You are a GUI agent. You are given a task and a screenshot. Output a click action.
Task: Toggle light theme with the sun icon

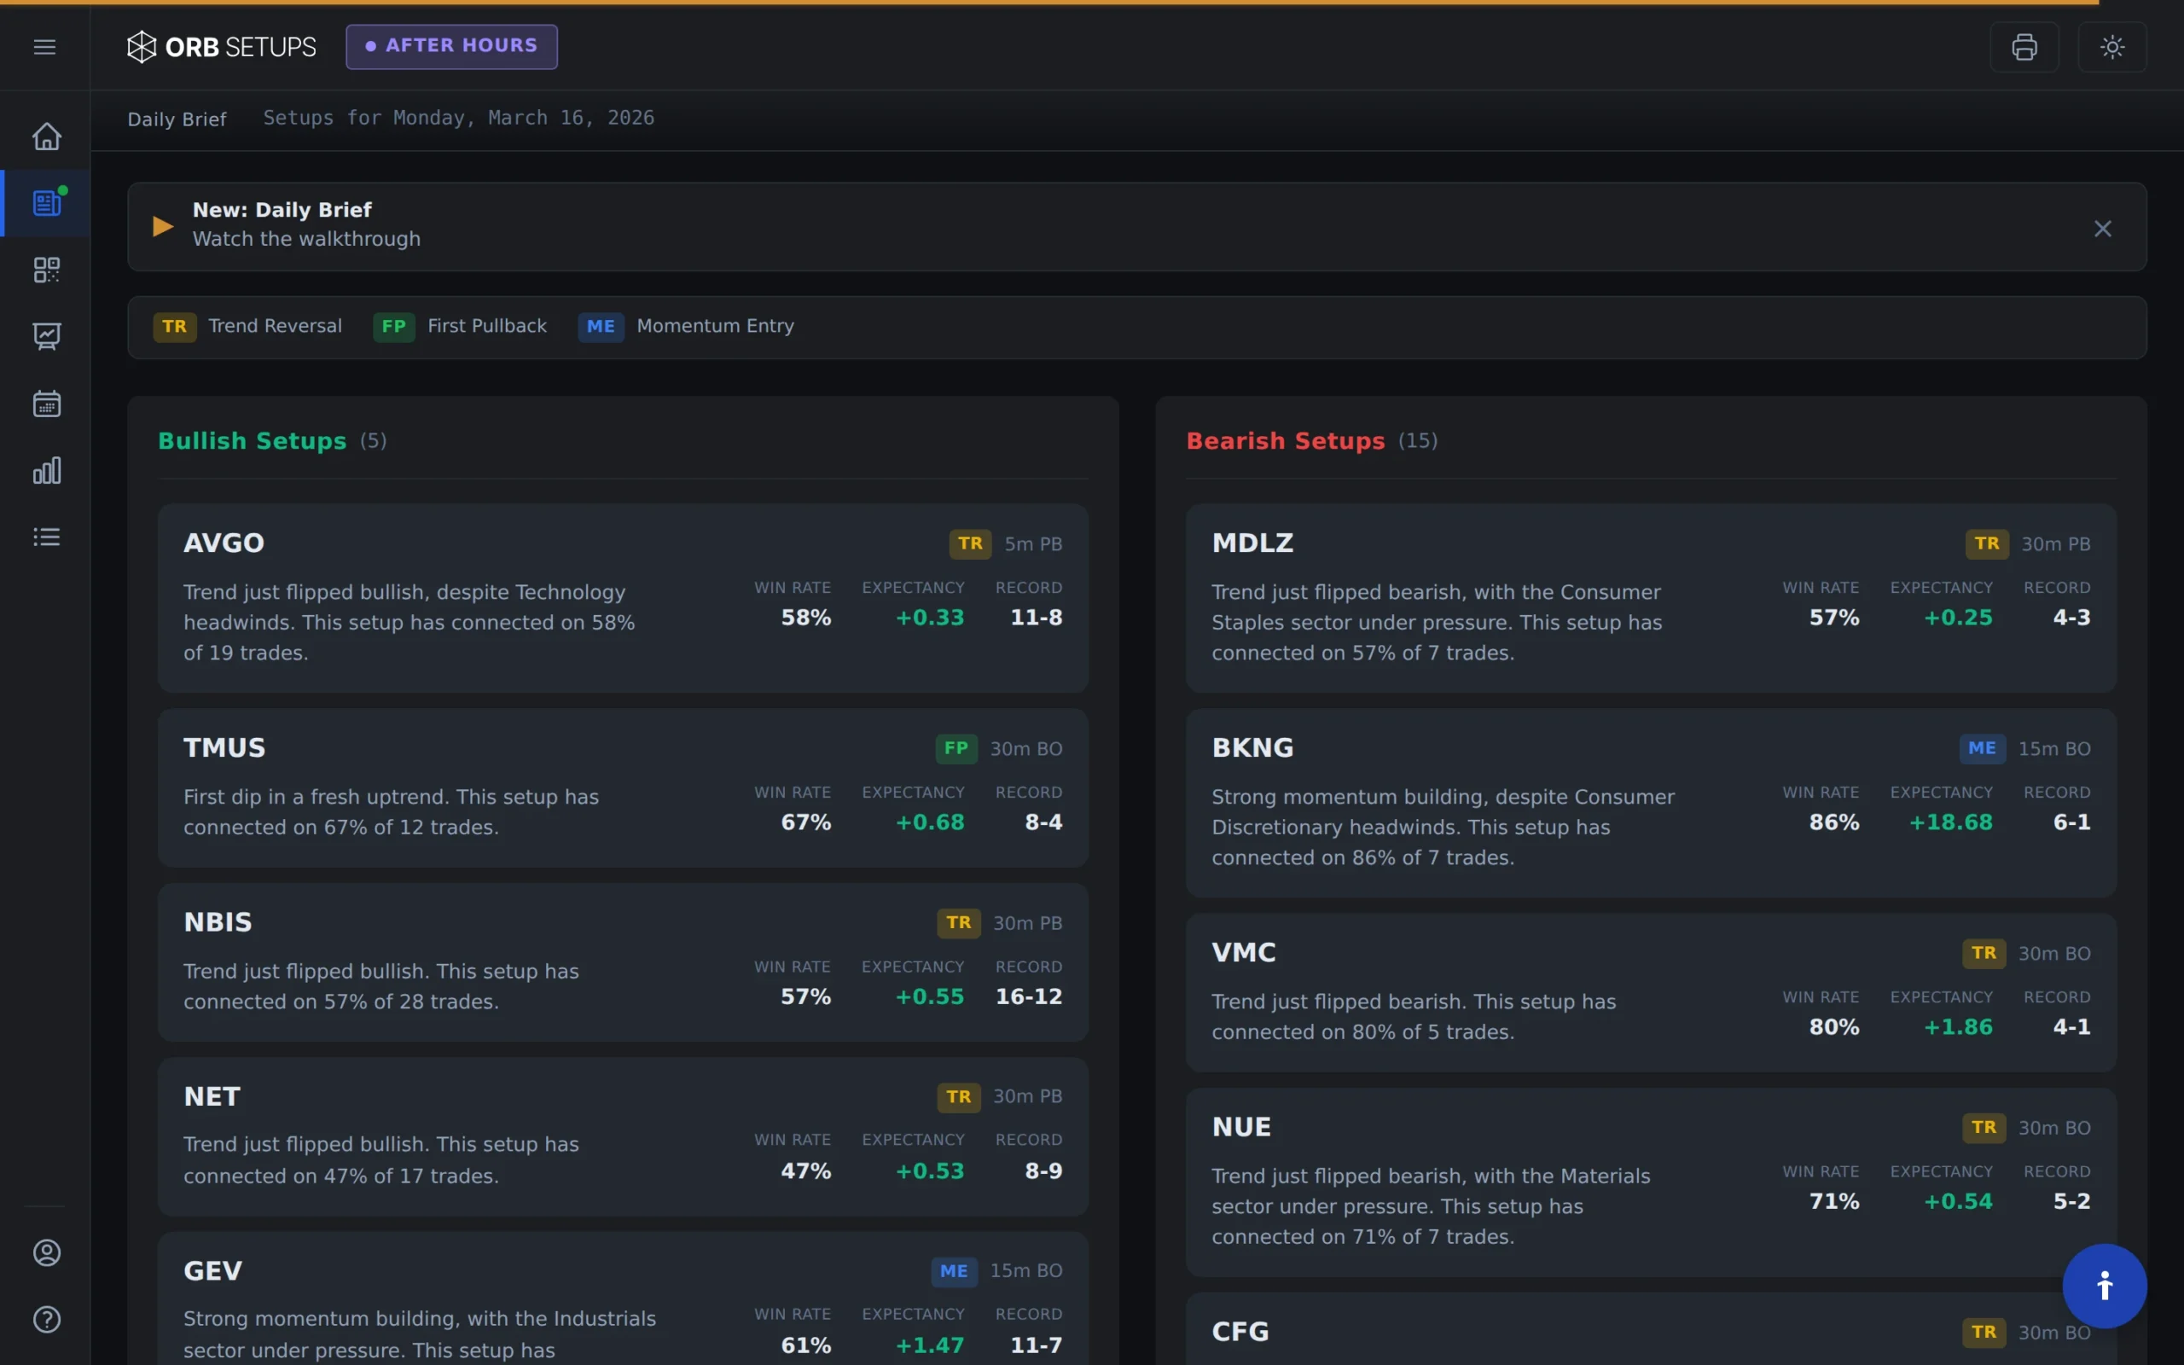(2111, 46)
